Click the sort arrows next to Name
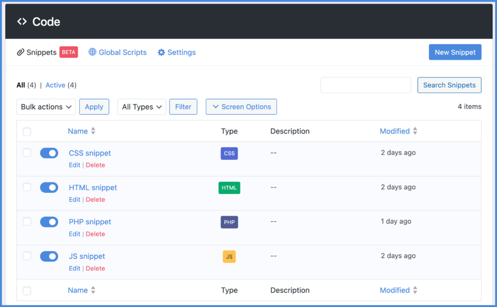 coord(93,131)
